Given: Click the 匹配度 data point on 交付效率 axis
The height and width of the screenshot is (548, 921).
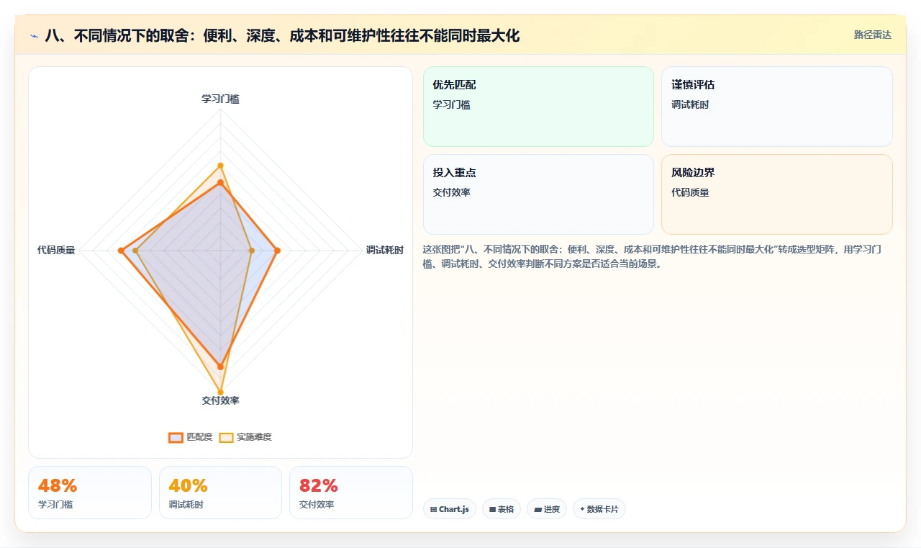Looking at the screenshot, I should [221, 367].
